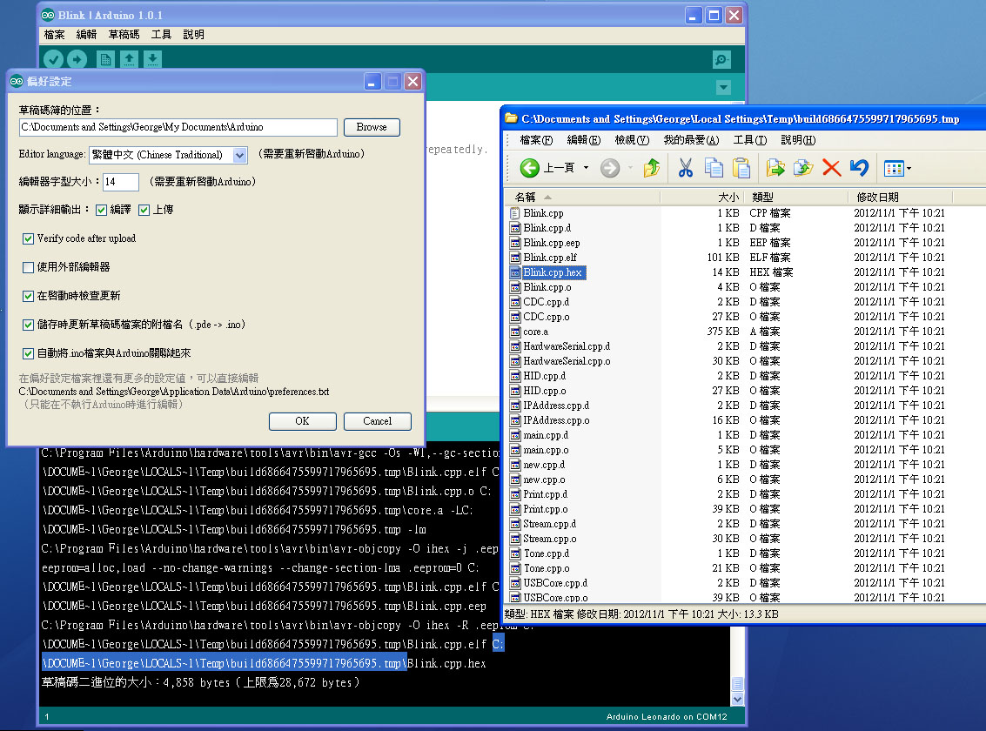Click the Move To folder icon
986x731 pixels.
click(775, 168)
